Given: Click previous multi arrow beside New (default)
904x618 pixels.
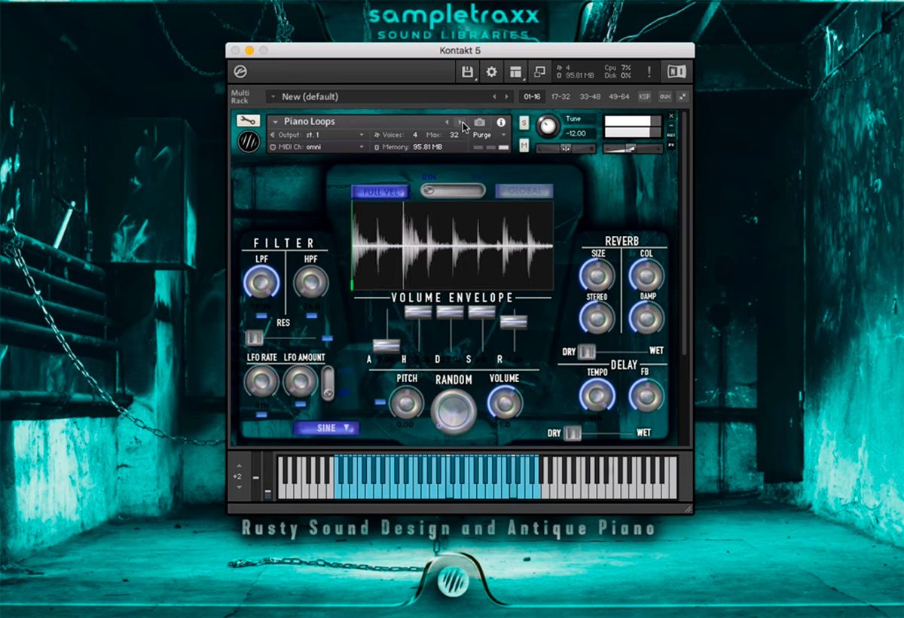Looking at the screenshot, I should [x=494, y=96].
